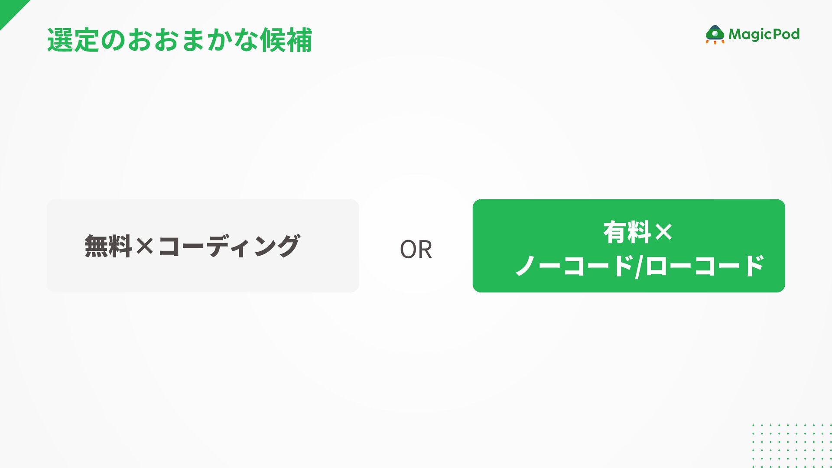
Task: Click the × symbol after 無料
Action: coord(144,246)
